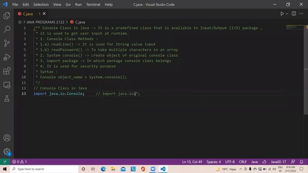
Task: Change indentation via Spaces: 4
Action: tap(214, 162)
